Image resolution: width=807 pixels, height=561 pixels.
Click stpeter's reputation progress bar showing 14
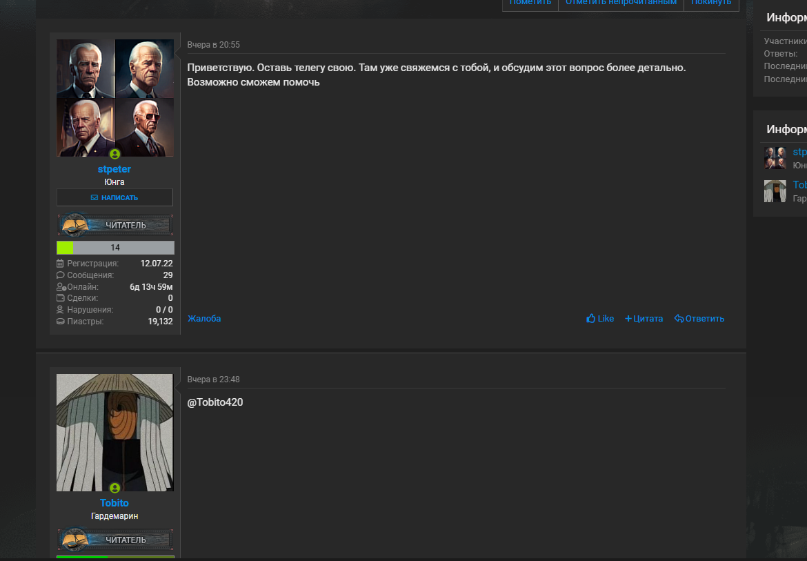115,248
